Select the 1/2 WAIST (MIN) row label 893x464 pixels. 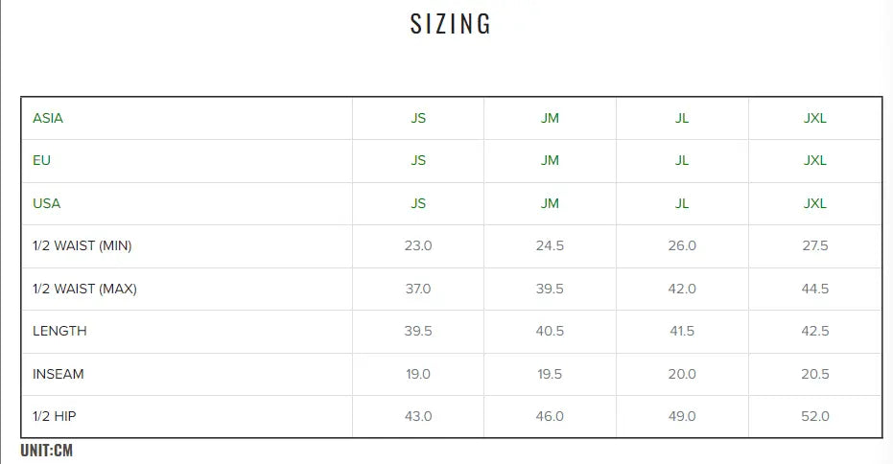point(82,246)
